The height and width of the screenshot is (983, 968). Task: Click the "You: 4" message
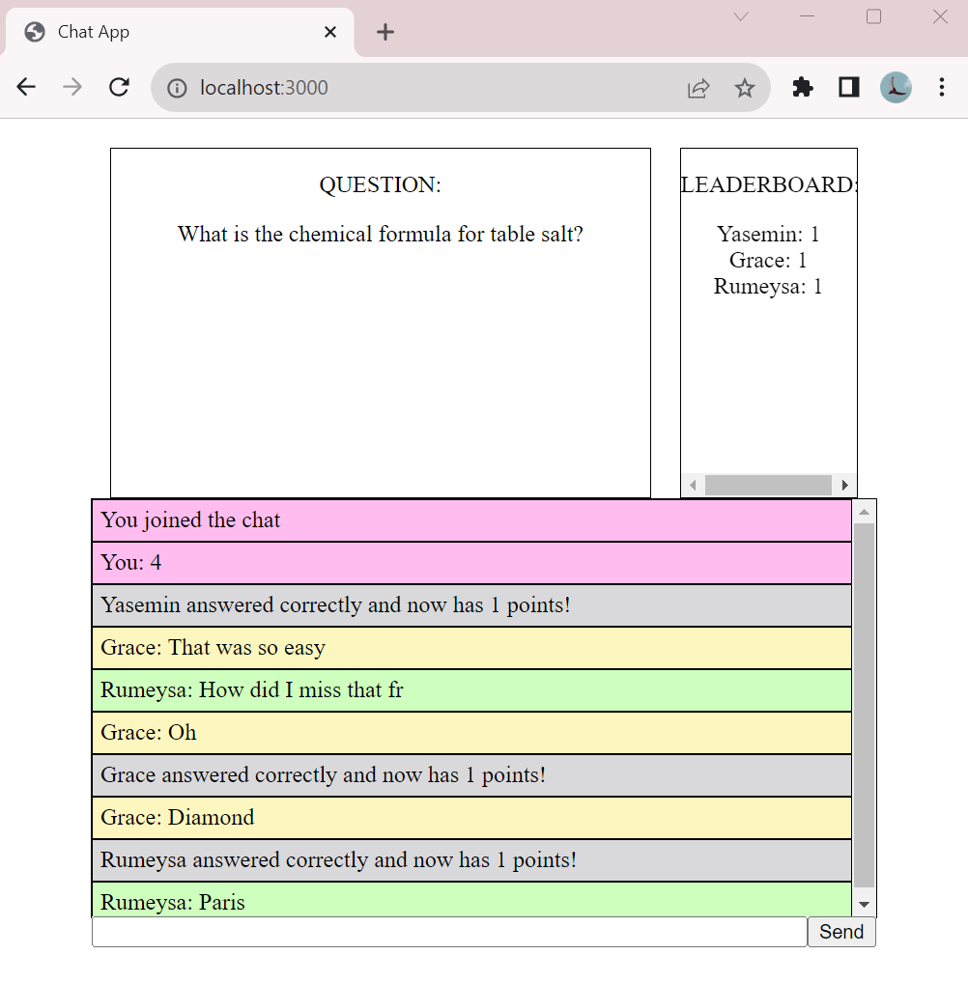471,563
